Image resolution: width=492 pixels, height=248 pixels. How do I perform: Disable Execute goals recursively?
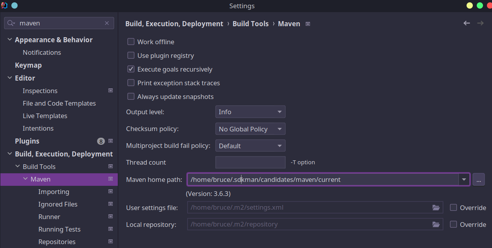pyautogui.click(x=131, y=69)
